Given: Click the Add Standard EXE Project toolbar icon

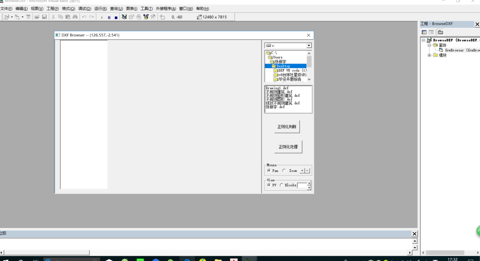Looking at the screenshot, I should coord(6,17).
